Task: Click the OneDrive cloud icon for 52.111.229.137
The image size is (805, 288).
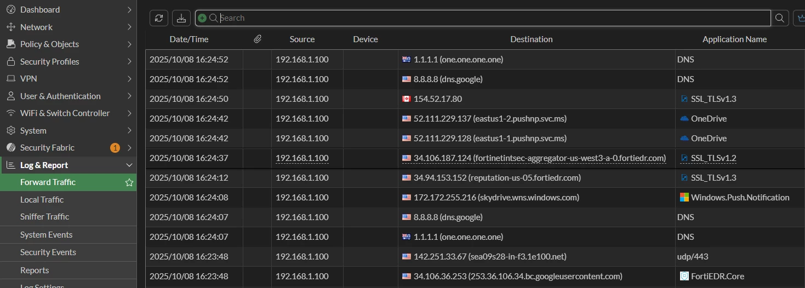Action: click(x=684, y=119)
